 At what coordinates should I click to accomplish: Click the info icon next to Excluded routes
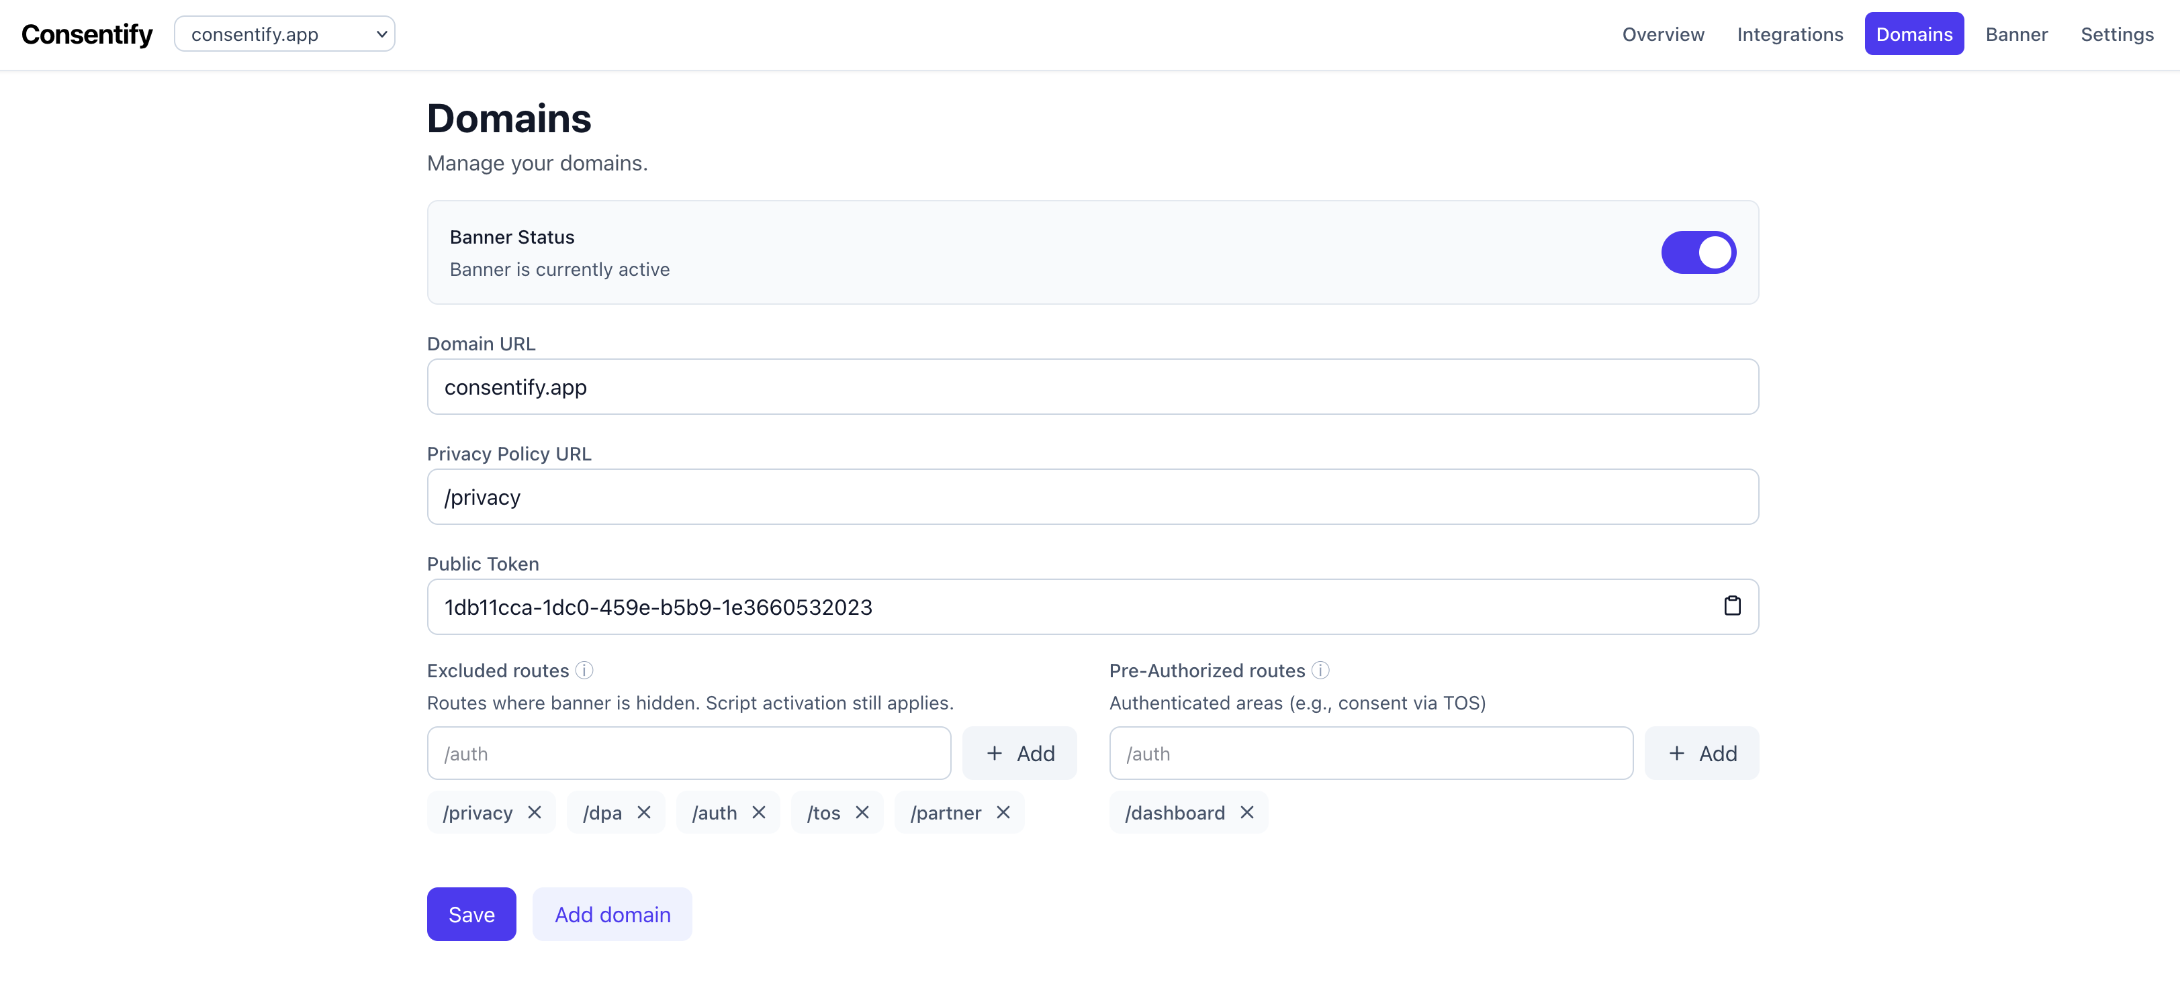[x=584, y=670]
